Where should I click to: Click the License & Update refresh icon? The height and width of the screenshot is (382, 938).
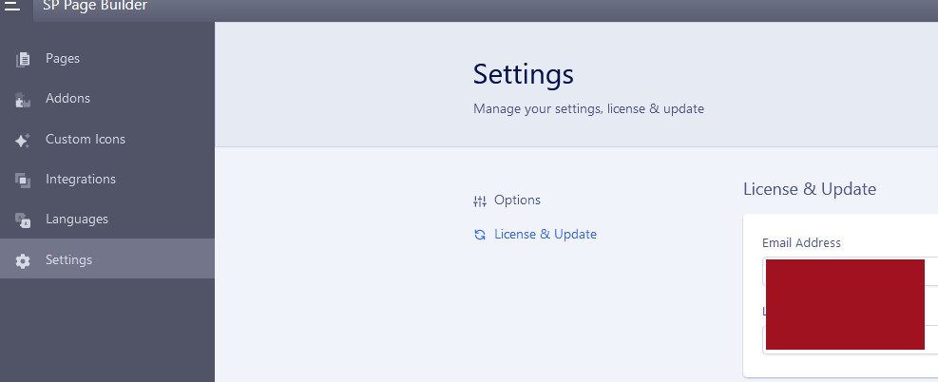pos(479,235)
